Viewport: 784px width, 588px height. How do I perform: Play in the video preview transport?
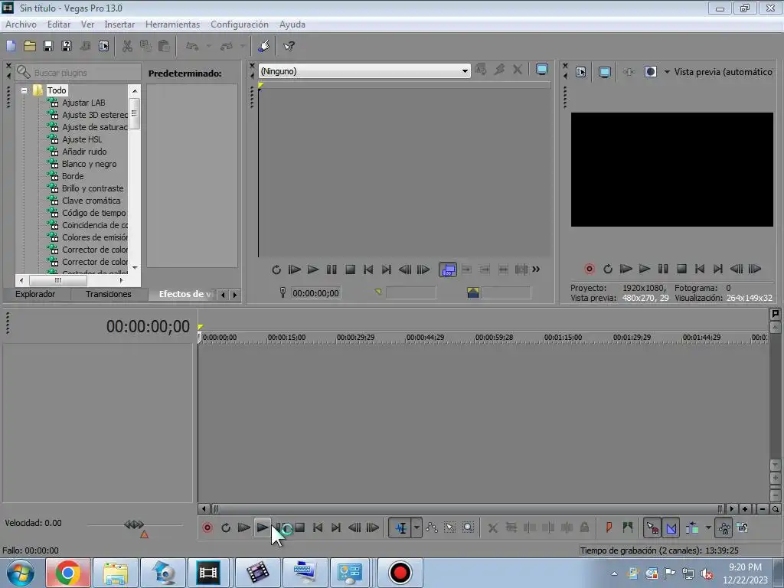tap(645, 269)
